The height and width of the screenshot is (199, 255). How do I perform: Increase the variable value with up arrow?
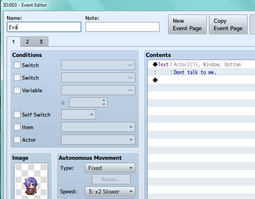pyautogui.click(x=104, y=100)
